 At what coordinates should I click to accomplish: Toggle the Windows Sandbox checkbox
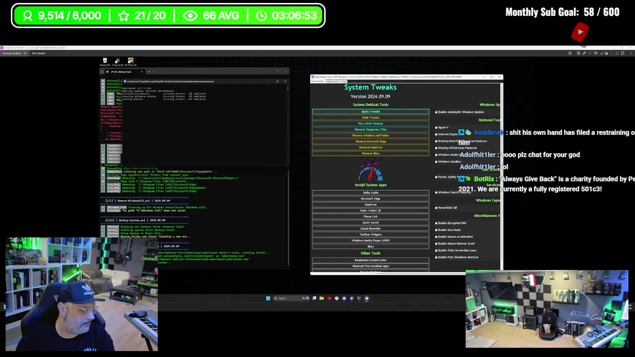tap(437, 162)
